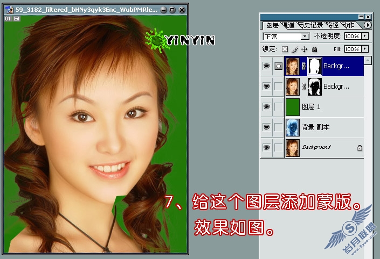Click the link box beside 背景 副本
This screenshot has height=259, width=380.
(x=279, y=127)
